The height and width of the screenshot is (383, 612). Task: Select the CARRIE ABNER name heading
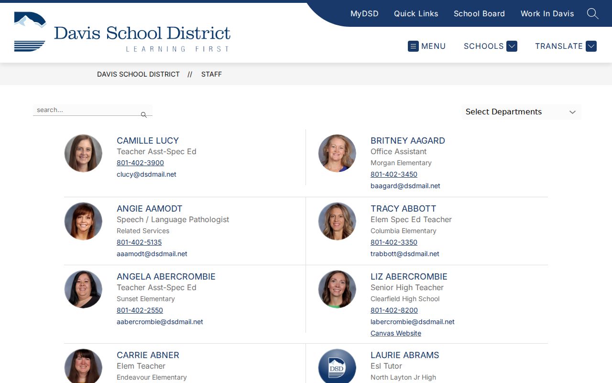click(x=148, y=355)
